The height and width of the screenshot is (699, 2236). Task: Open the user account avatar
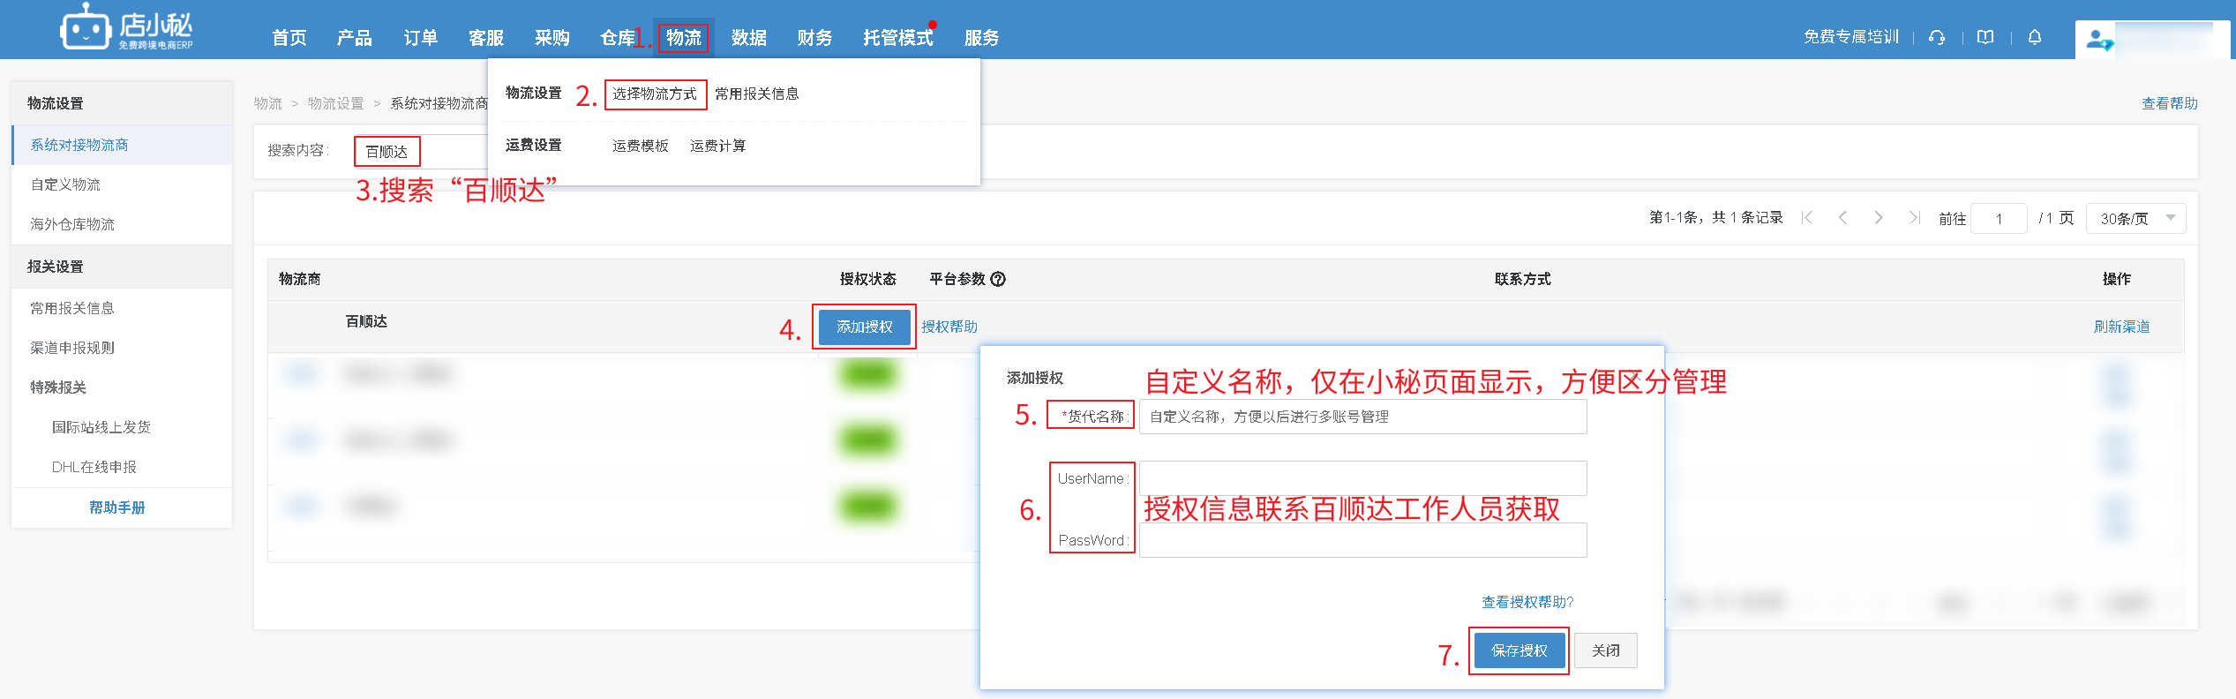coord(2099,40)
